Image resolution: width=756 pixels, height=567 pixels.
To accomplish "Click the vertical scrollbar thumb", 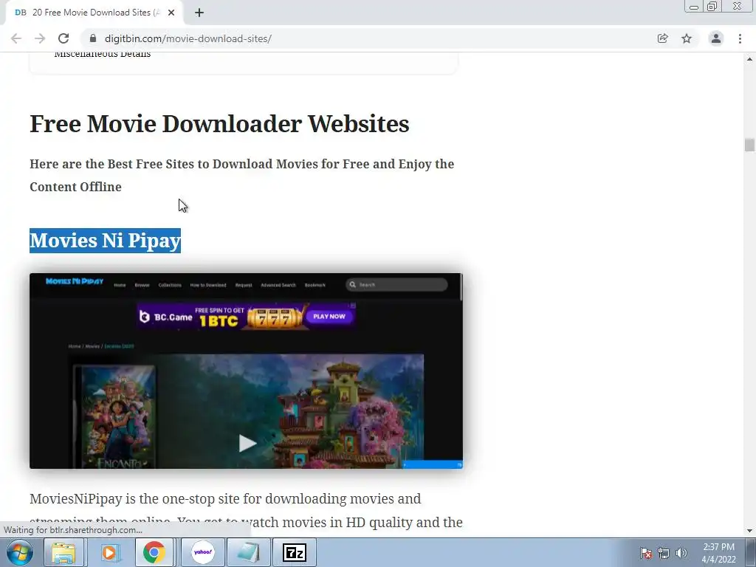I will point(749,145).
